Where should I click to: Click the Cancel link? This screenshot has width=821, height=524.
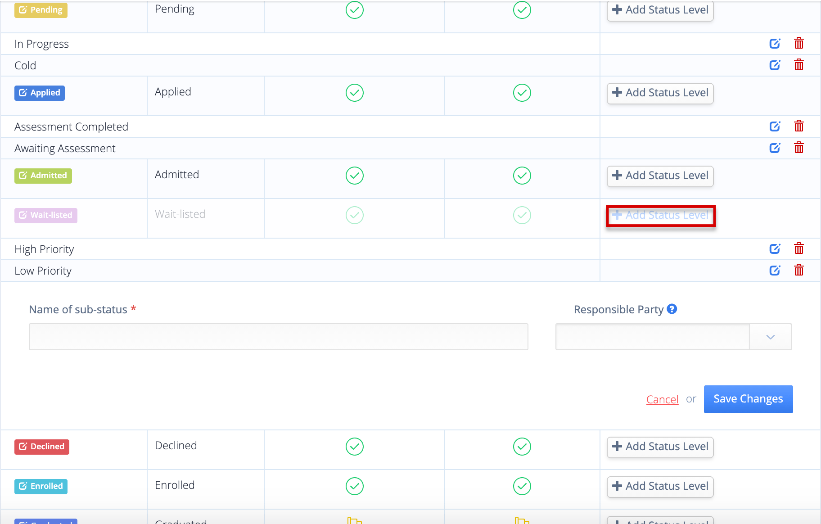[x=662, y=399]
